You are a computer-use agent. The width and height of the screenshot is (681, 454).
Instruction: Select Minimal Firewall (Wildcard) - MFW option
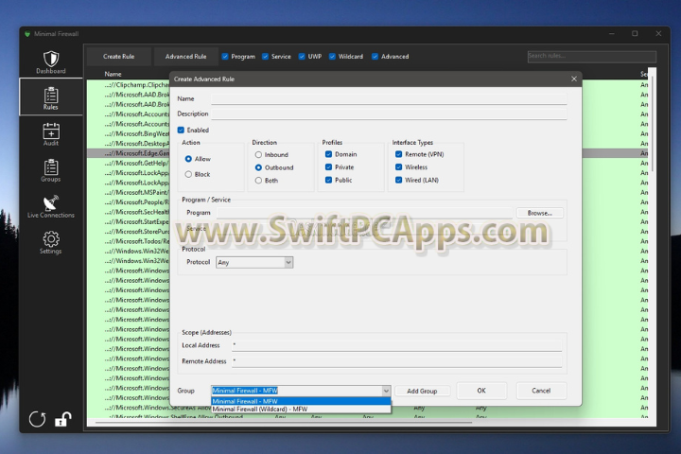(301, 409)
